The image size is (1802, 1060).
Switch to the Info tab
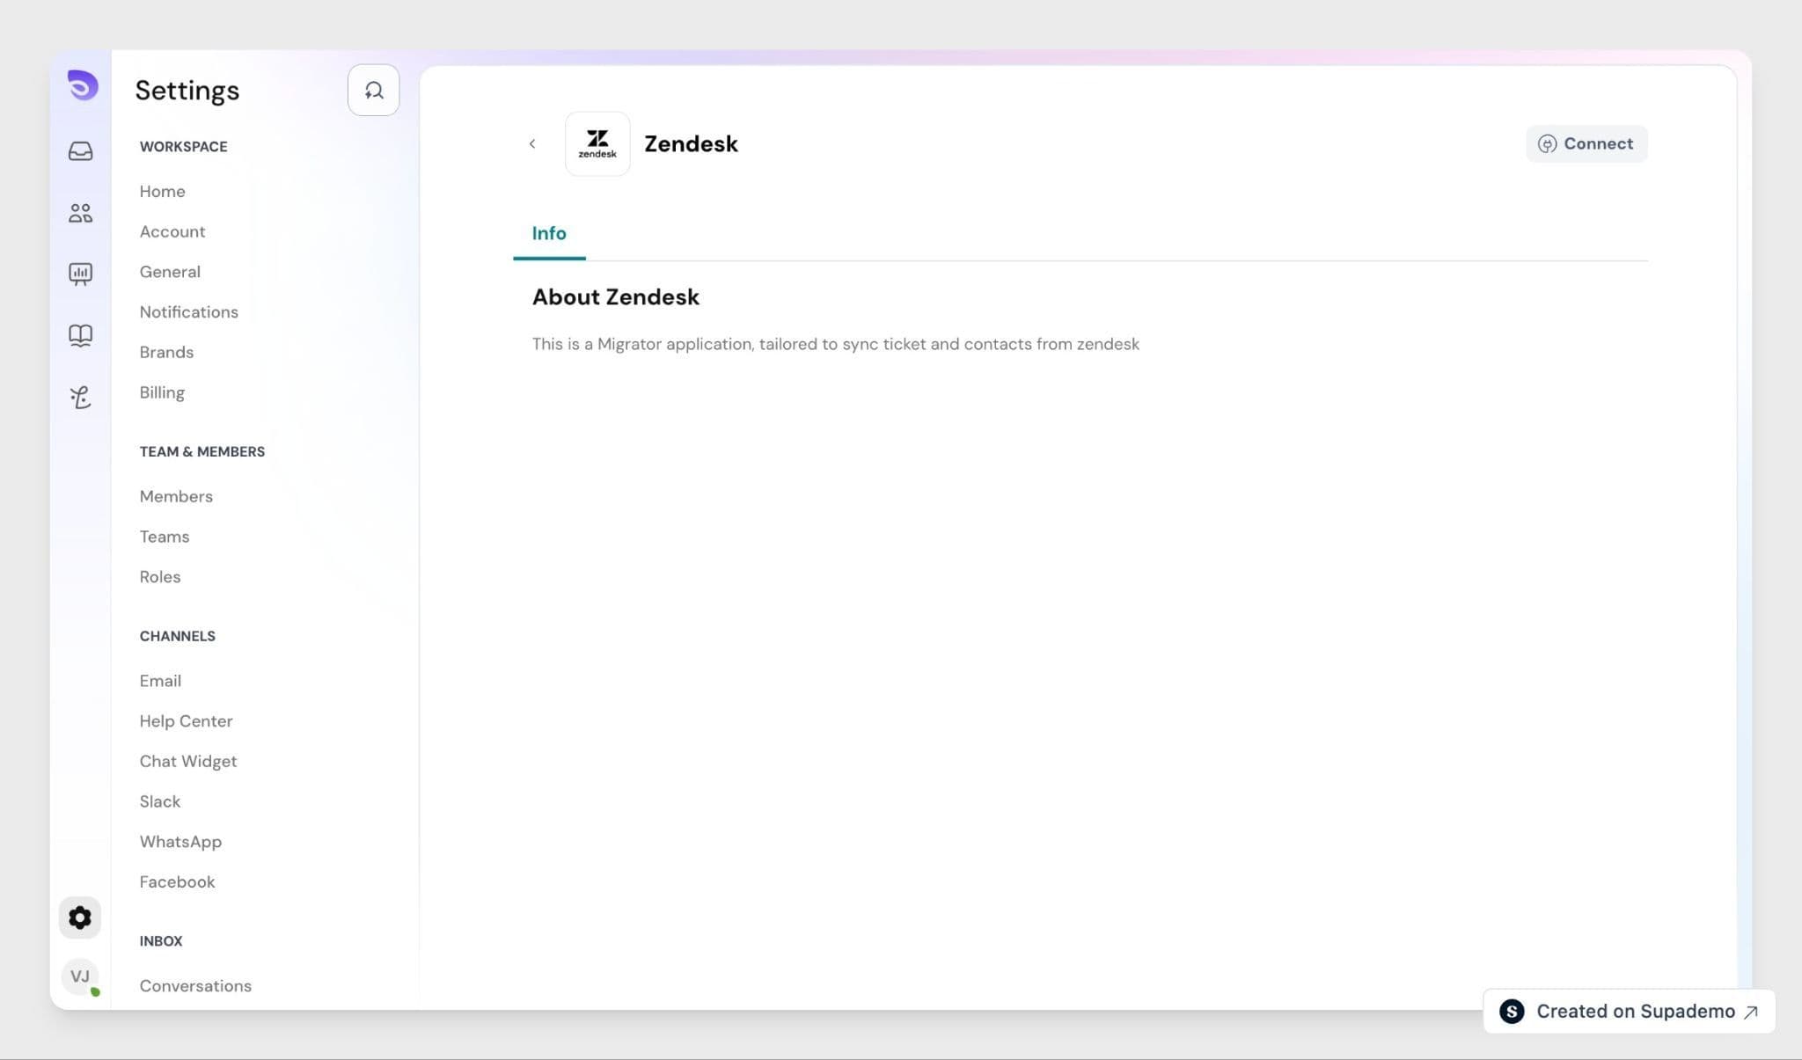point(549,233)
